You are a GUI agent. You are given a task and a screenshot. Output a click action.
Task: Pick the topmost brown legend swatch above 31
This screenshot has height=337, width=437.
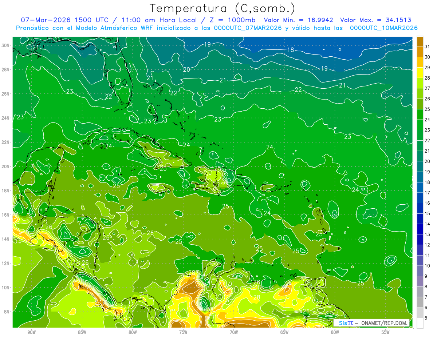420,41
